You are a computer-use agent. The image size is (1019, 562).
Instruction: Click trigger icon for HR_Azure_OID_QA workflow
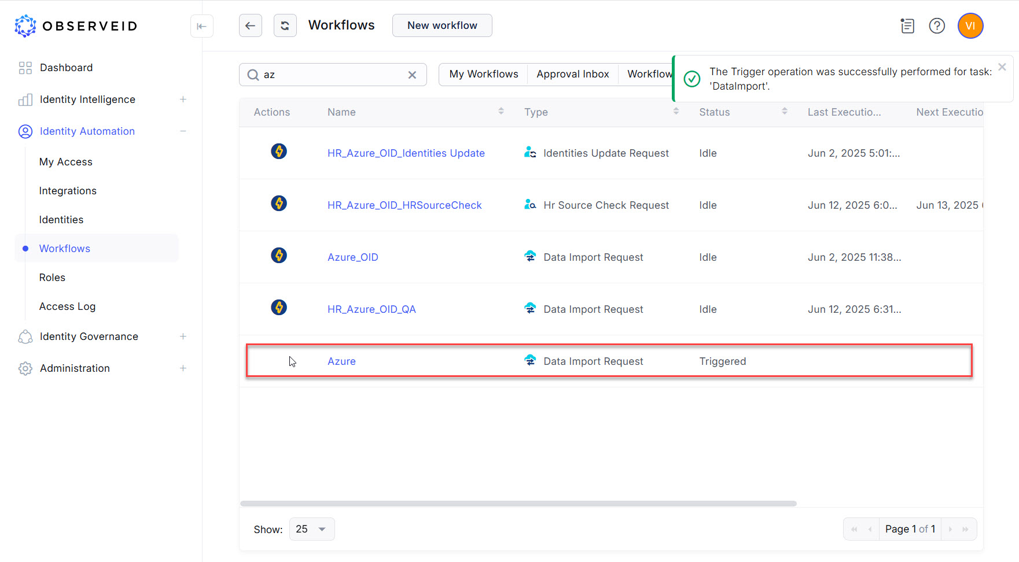point(279,308)
